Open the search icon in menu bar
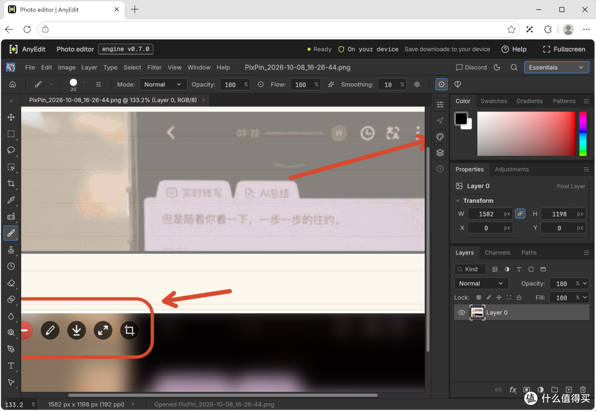 pos(514,67)
